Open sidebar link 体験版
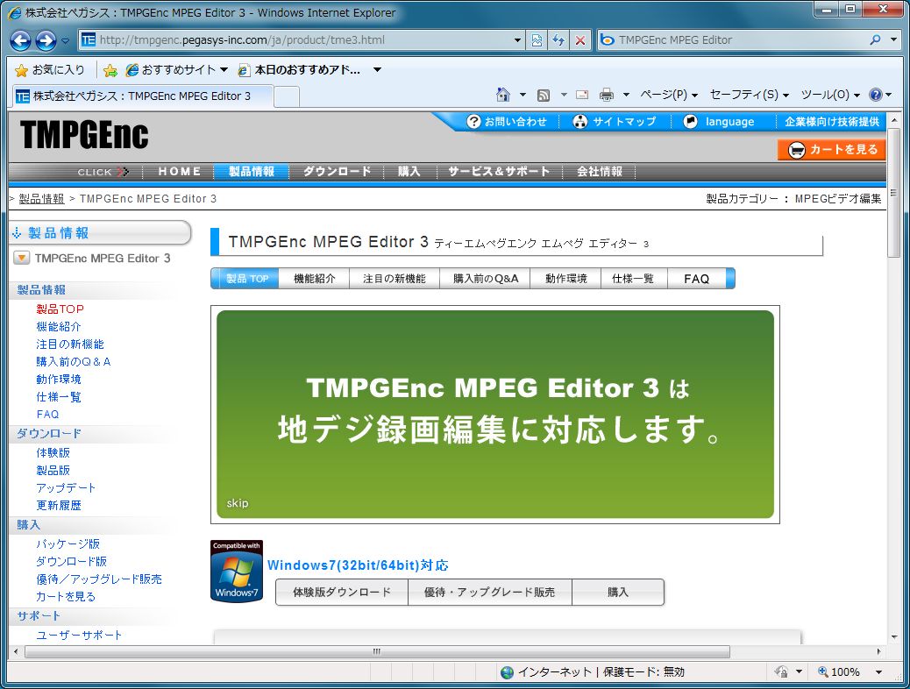The height and width of the screenshot is (689, 910). [x=53, y=452]
